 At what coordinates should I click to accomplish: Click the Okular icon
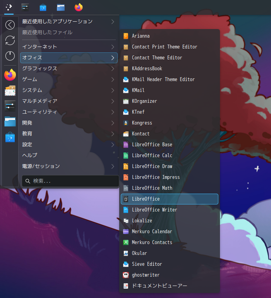tap(126, 253)
